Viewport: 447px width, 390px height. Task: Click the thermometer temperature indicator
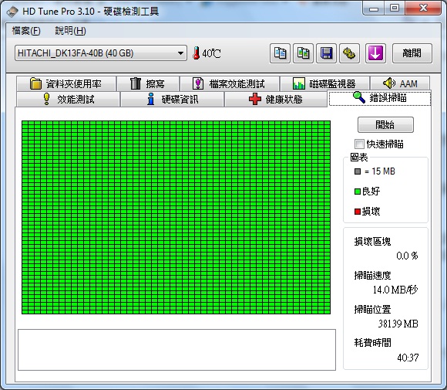[x=207, y=53]
